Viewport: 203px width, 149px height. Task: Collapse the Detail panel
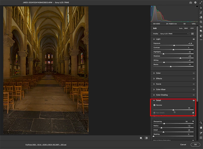click(x=154, y=100)
